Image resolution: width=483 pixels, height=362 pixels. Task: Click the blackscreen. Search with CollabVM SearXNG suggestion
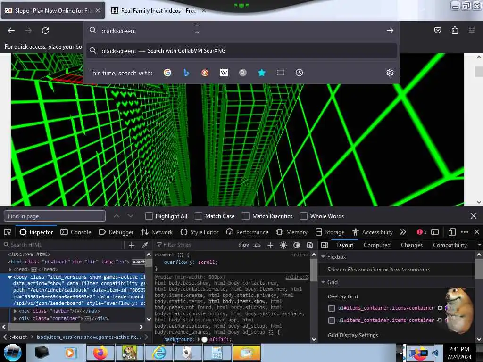coord(241,51)
